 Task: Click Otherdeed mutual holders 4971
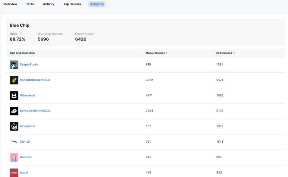coord(149,95)
